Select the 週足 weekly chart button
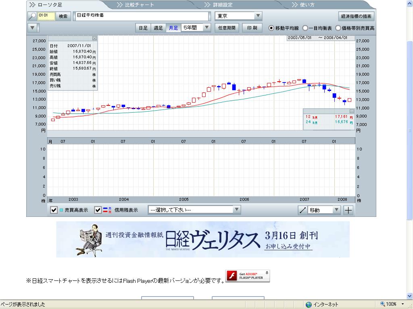The width and height of the screenshot is (413, 309). click(158, 28)
